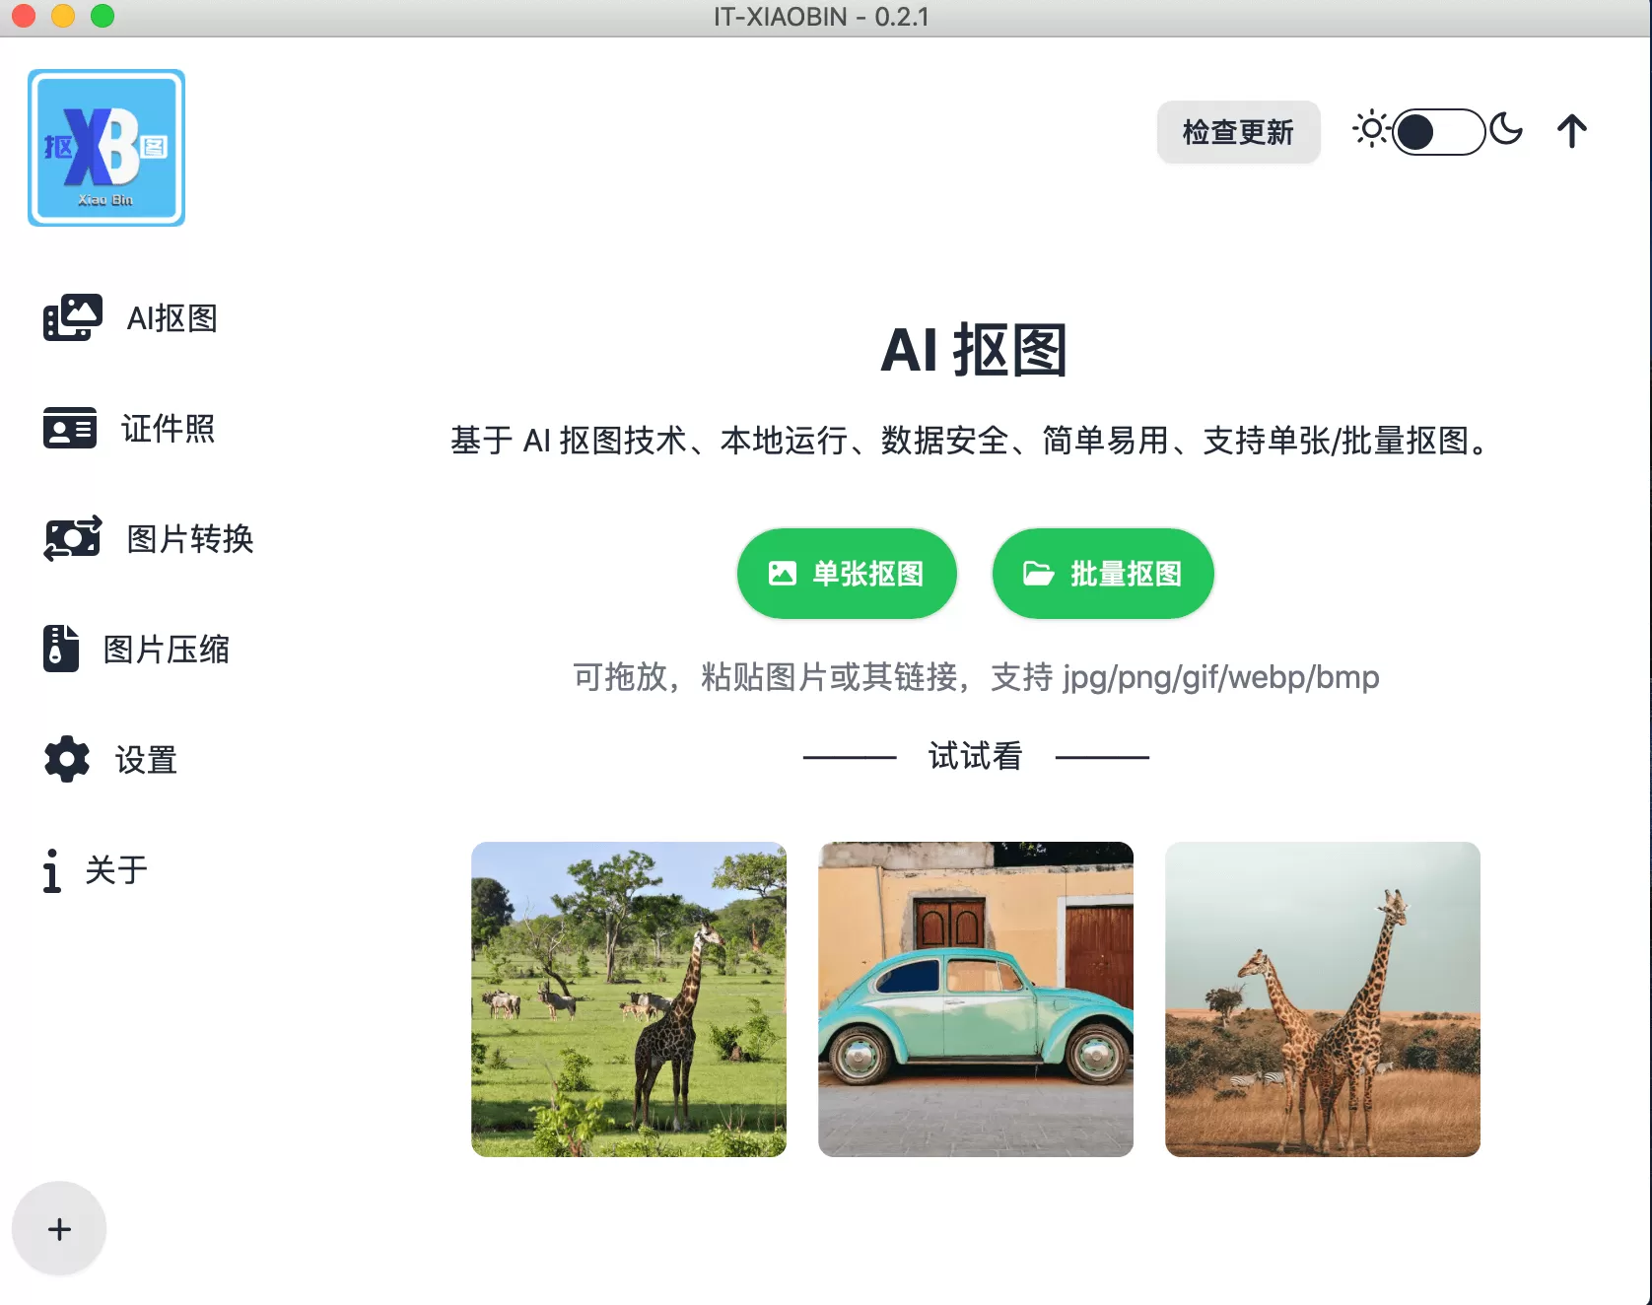Click the sun icon for light mode
The width and height of the screenshot is (1652, 1305).
(1371, 130)
